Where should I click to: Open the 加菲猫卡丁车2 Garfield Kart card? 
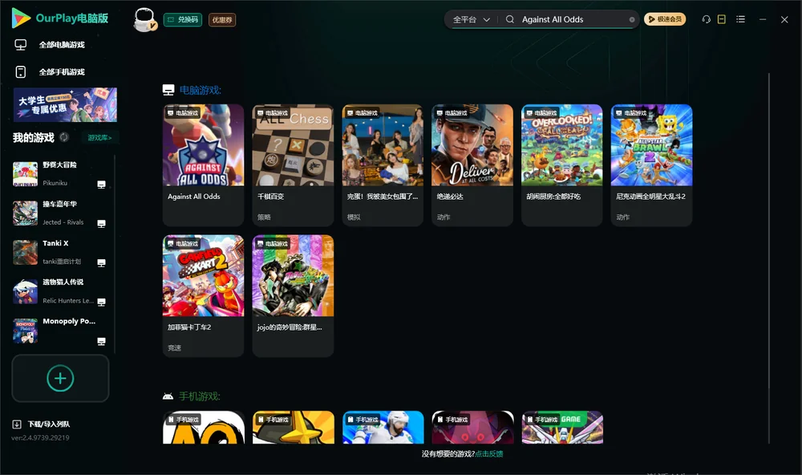(203, 296)
